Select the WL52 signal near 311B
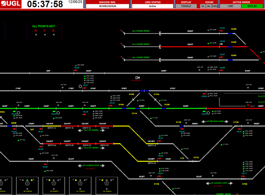Screen dimensions: 265x195 click(182, 129)
